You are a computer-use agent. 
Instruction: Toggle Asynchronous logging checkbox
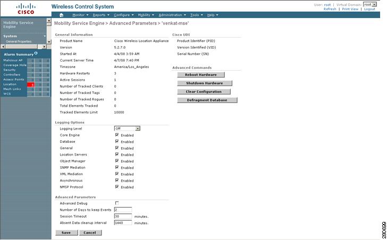[117, 180]
